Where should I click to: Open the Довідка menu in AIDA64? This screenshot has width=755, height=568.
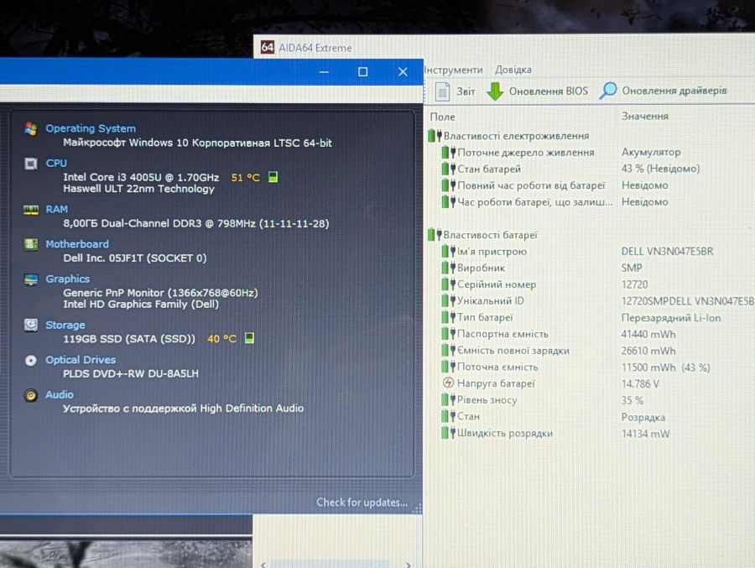pos(513,70)
